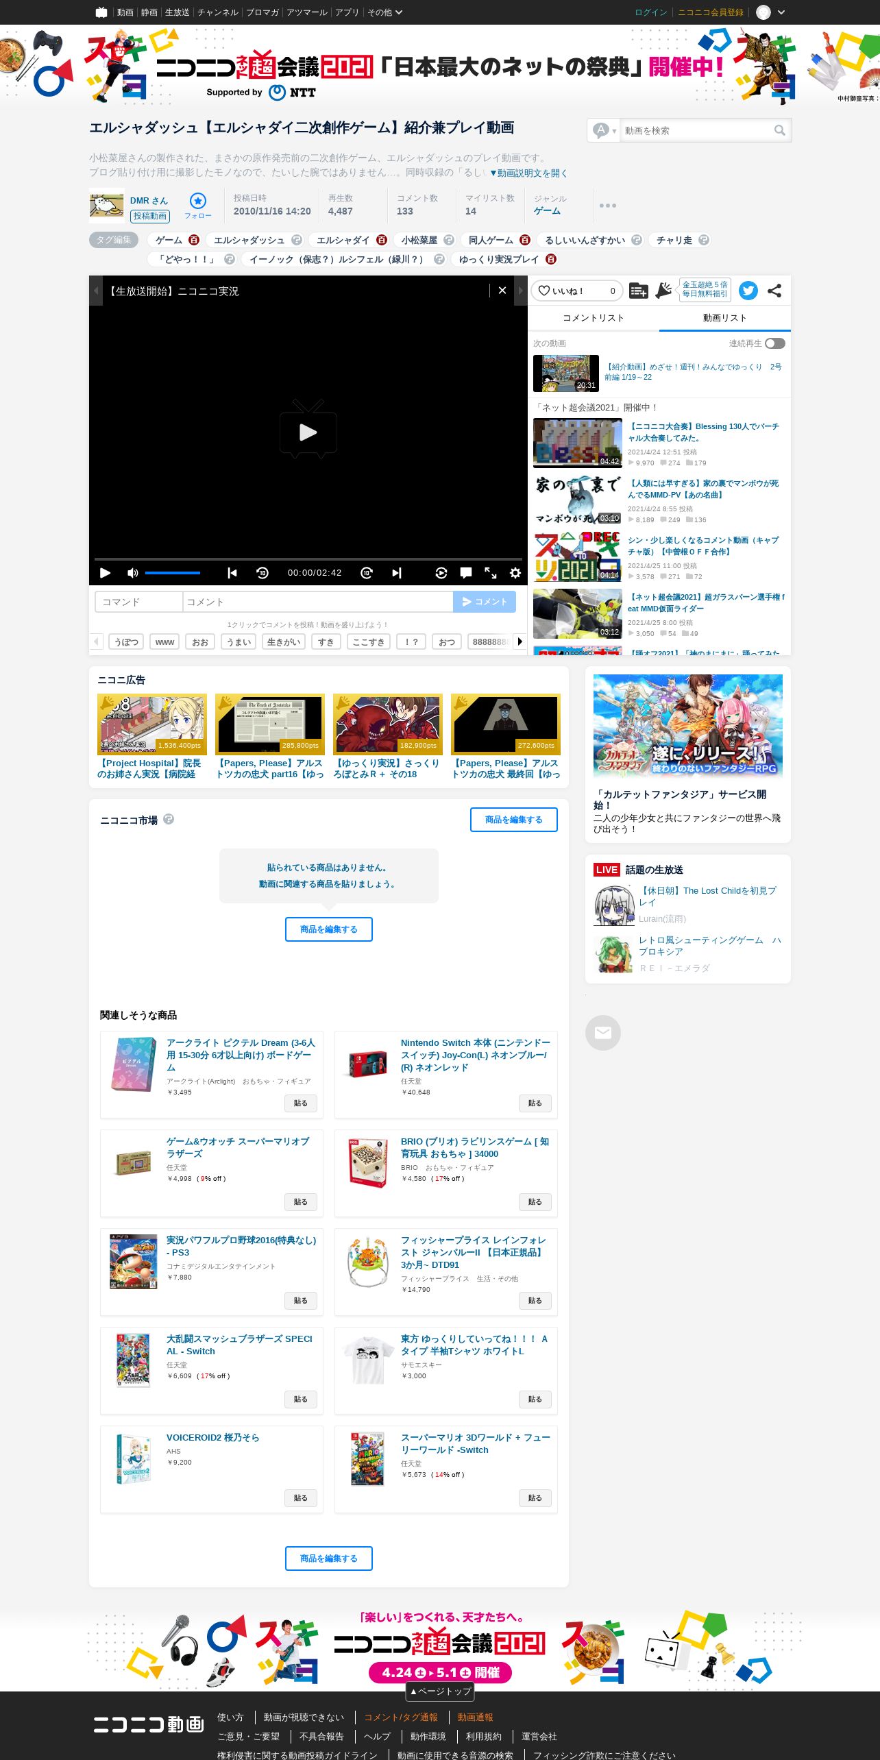Click top 商品を編集する button

[514, 820]
